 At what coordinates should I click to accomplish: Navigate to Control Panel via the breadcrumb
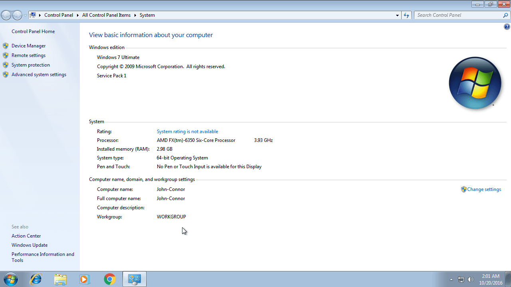tap(59, 15)
